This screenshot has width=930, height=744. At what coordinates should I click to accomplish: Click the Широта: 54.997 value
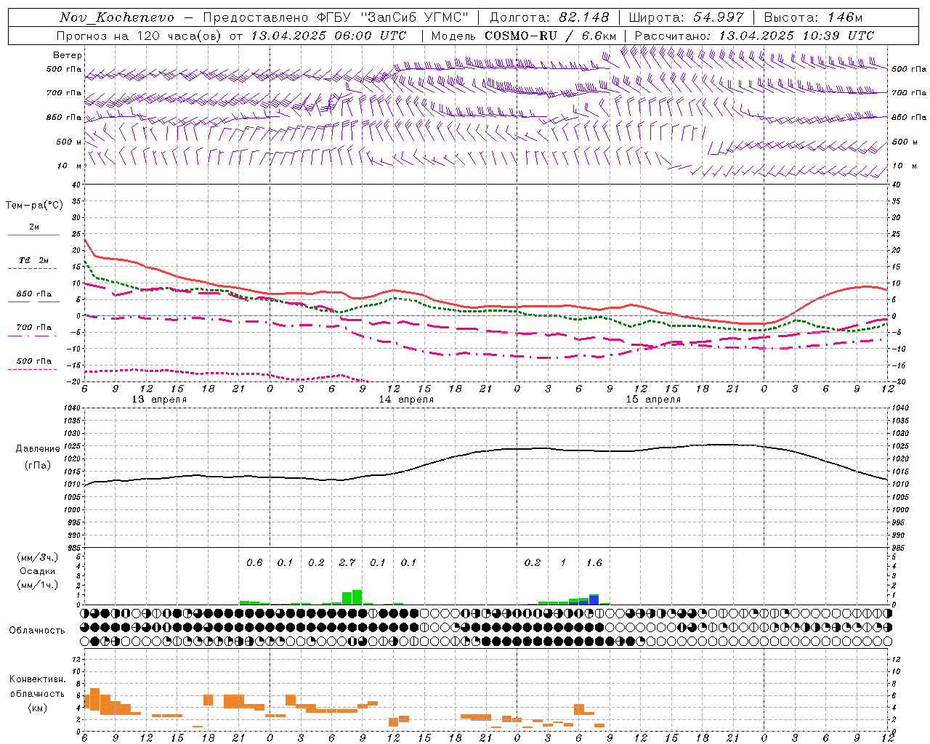tap(687, 17)
